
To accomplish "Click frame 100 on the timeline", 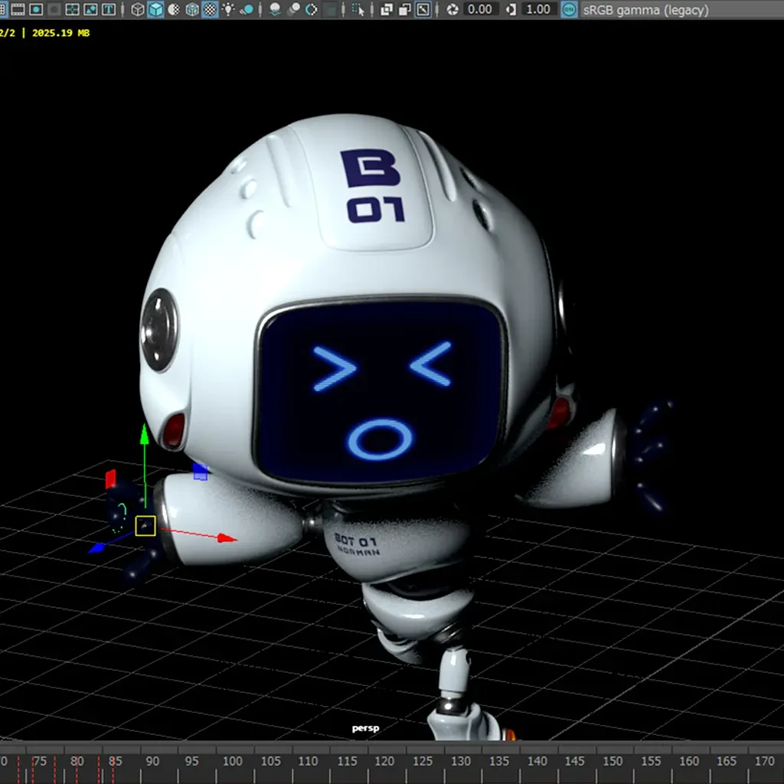I will click(x=232, y=761).
